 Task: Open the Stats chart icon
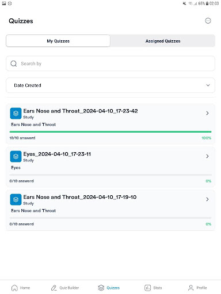147,288
